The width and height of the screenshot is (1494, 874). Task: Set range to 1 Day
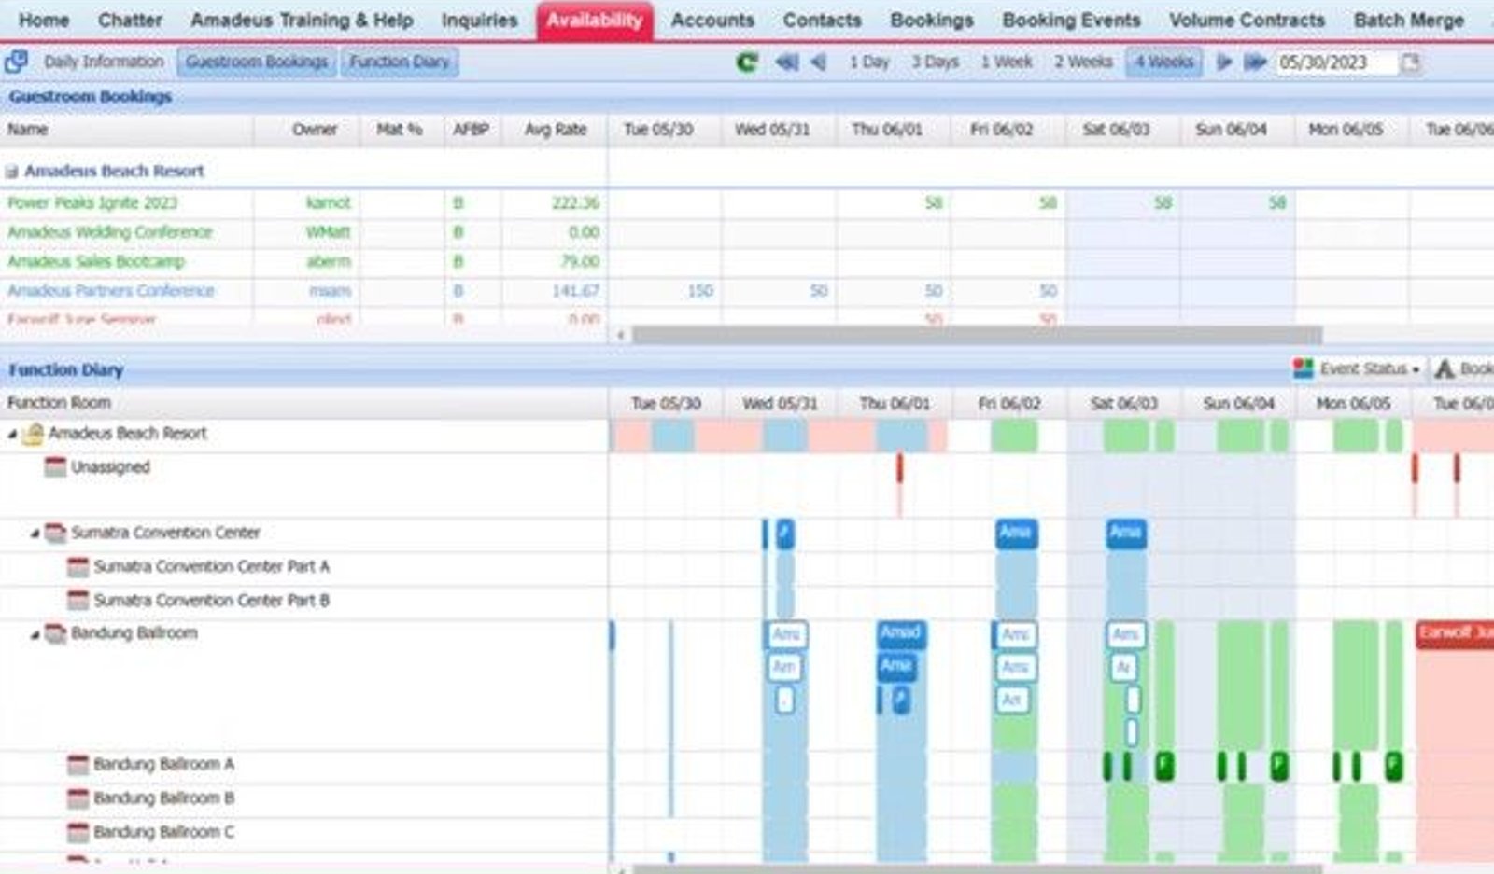868,62
